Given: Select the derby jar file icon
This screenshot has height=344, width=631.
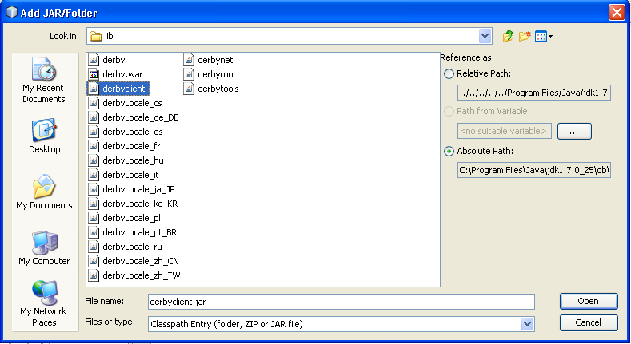Looking at the screenshot, I should pyautogui.click(x=94, y=60).
